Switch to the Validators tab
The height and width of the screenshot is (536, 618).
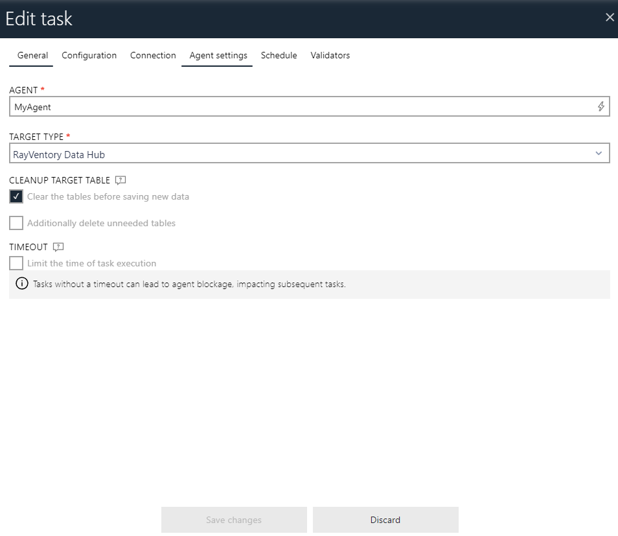[x=330, y=55]
